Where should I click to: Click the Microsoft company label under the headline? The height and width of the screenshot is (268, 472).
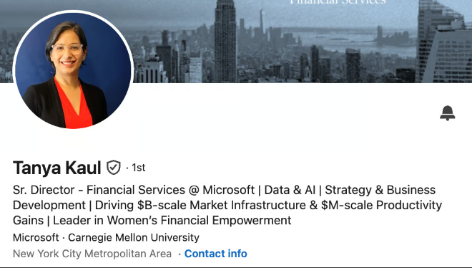[x=36, y=238]
